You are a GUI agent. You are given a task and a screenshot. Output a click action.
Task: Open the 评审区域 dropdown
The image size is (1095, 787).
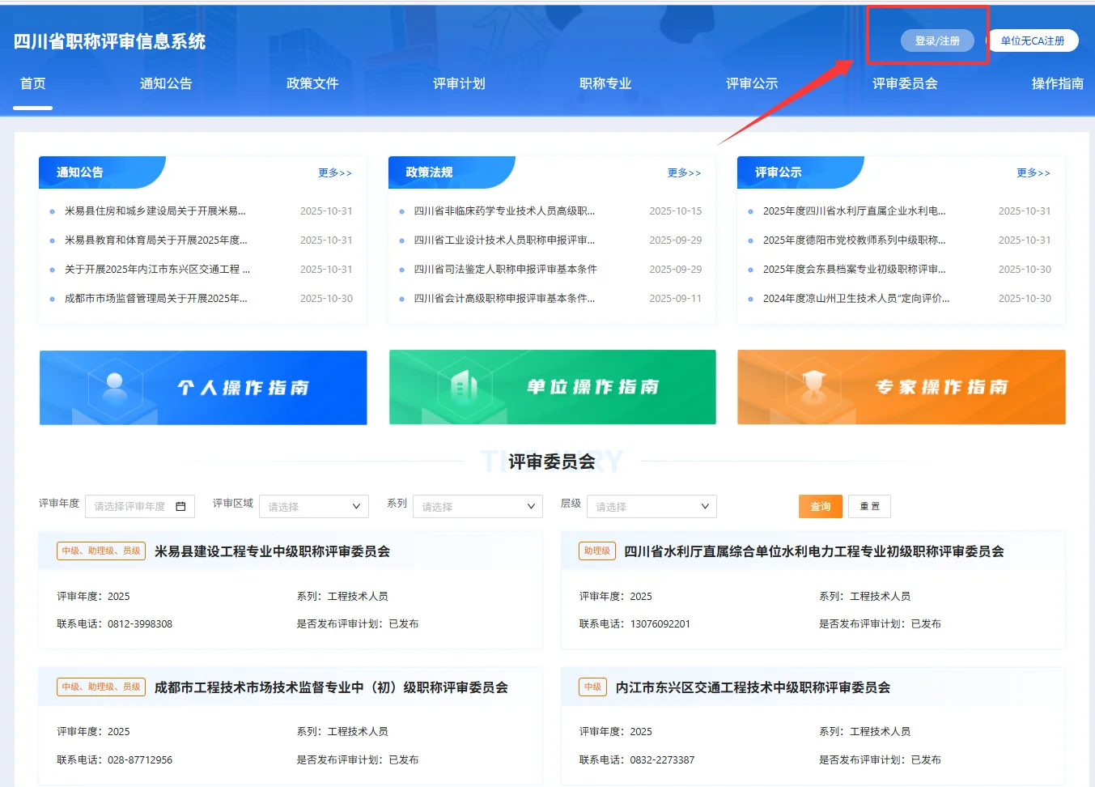pos(314,506)
